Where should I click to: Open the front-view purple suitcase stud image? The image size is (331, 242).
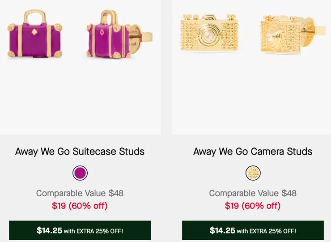click(34, 36)
